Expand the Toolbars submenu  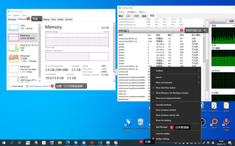(x=176, y=71)
